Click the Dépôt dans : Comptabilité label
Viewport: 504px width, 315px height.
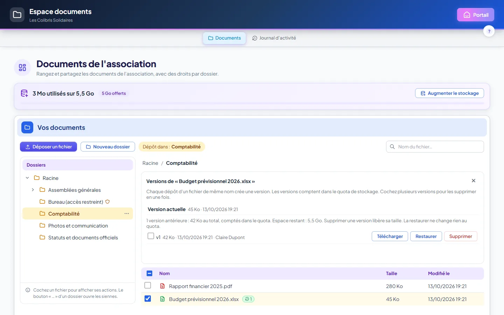point(171,147)
